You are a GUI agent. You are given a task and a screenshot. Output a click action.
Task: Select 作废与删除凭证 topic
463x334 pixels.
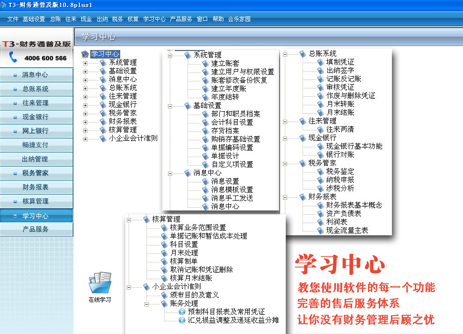click(351, 96)
